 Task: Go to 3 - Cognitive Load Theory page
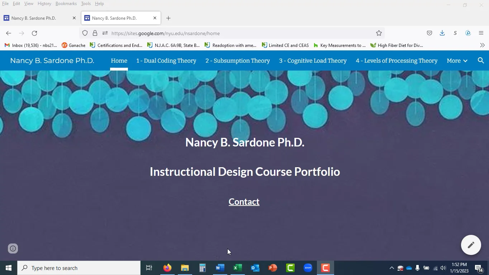click(313, 61)
